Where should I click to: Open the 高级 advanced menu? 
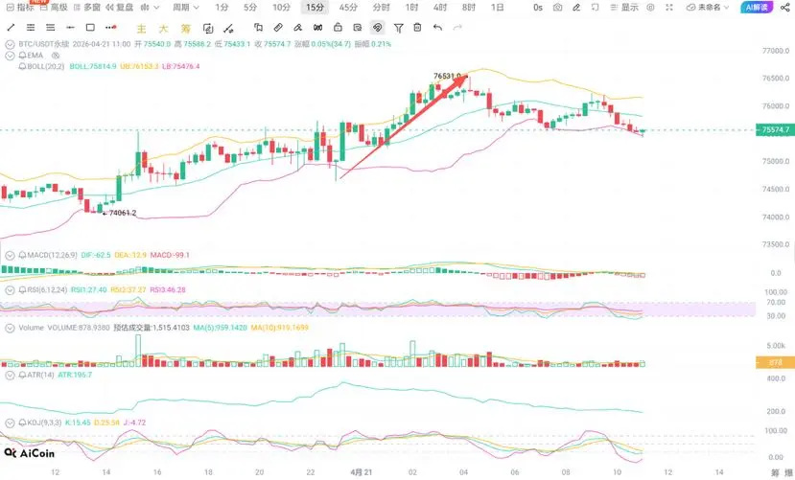point(54,7)
